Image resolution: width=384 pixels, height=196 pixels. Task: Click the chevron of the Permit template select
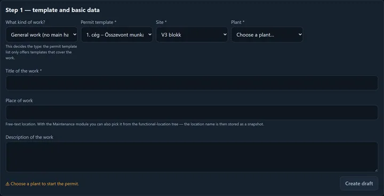point(150,35)
